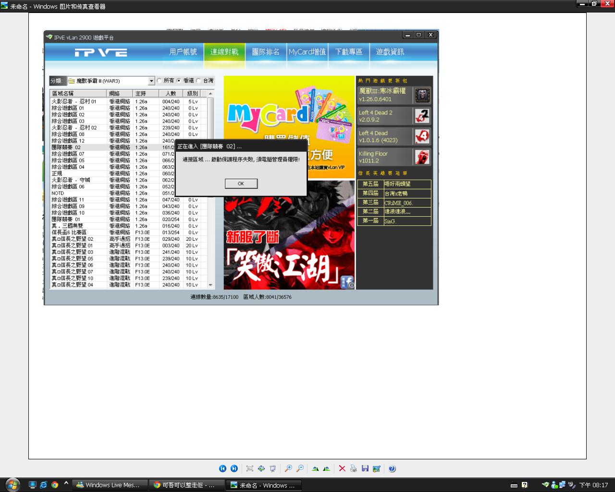Click the zoom out magnifier icon
The height and width of the screenshot is (492, 615).
click(300, 468)
